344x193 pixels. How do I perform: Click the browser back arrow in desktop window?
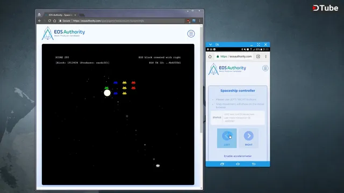tap(39, 21)
